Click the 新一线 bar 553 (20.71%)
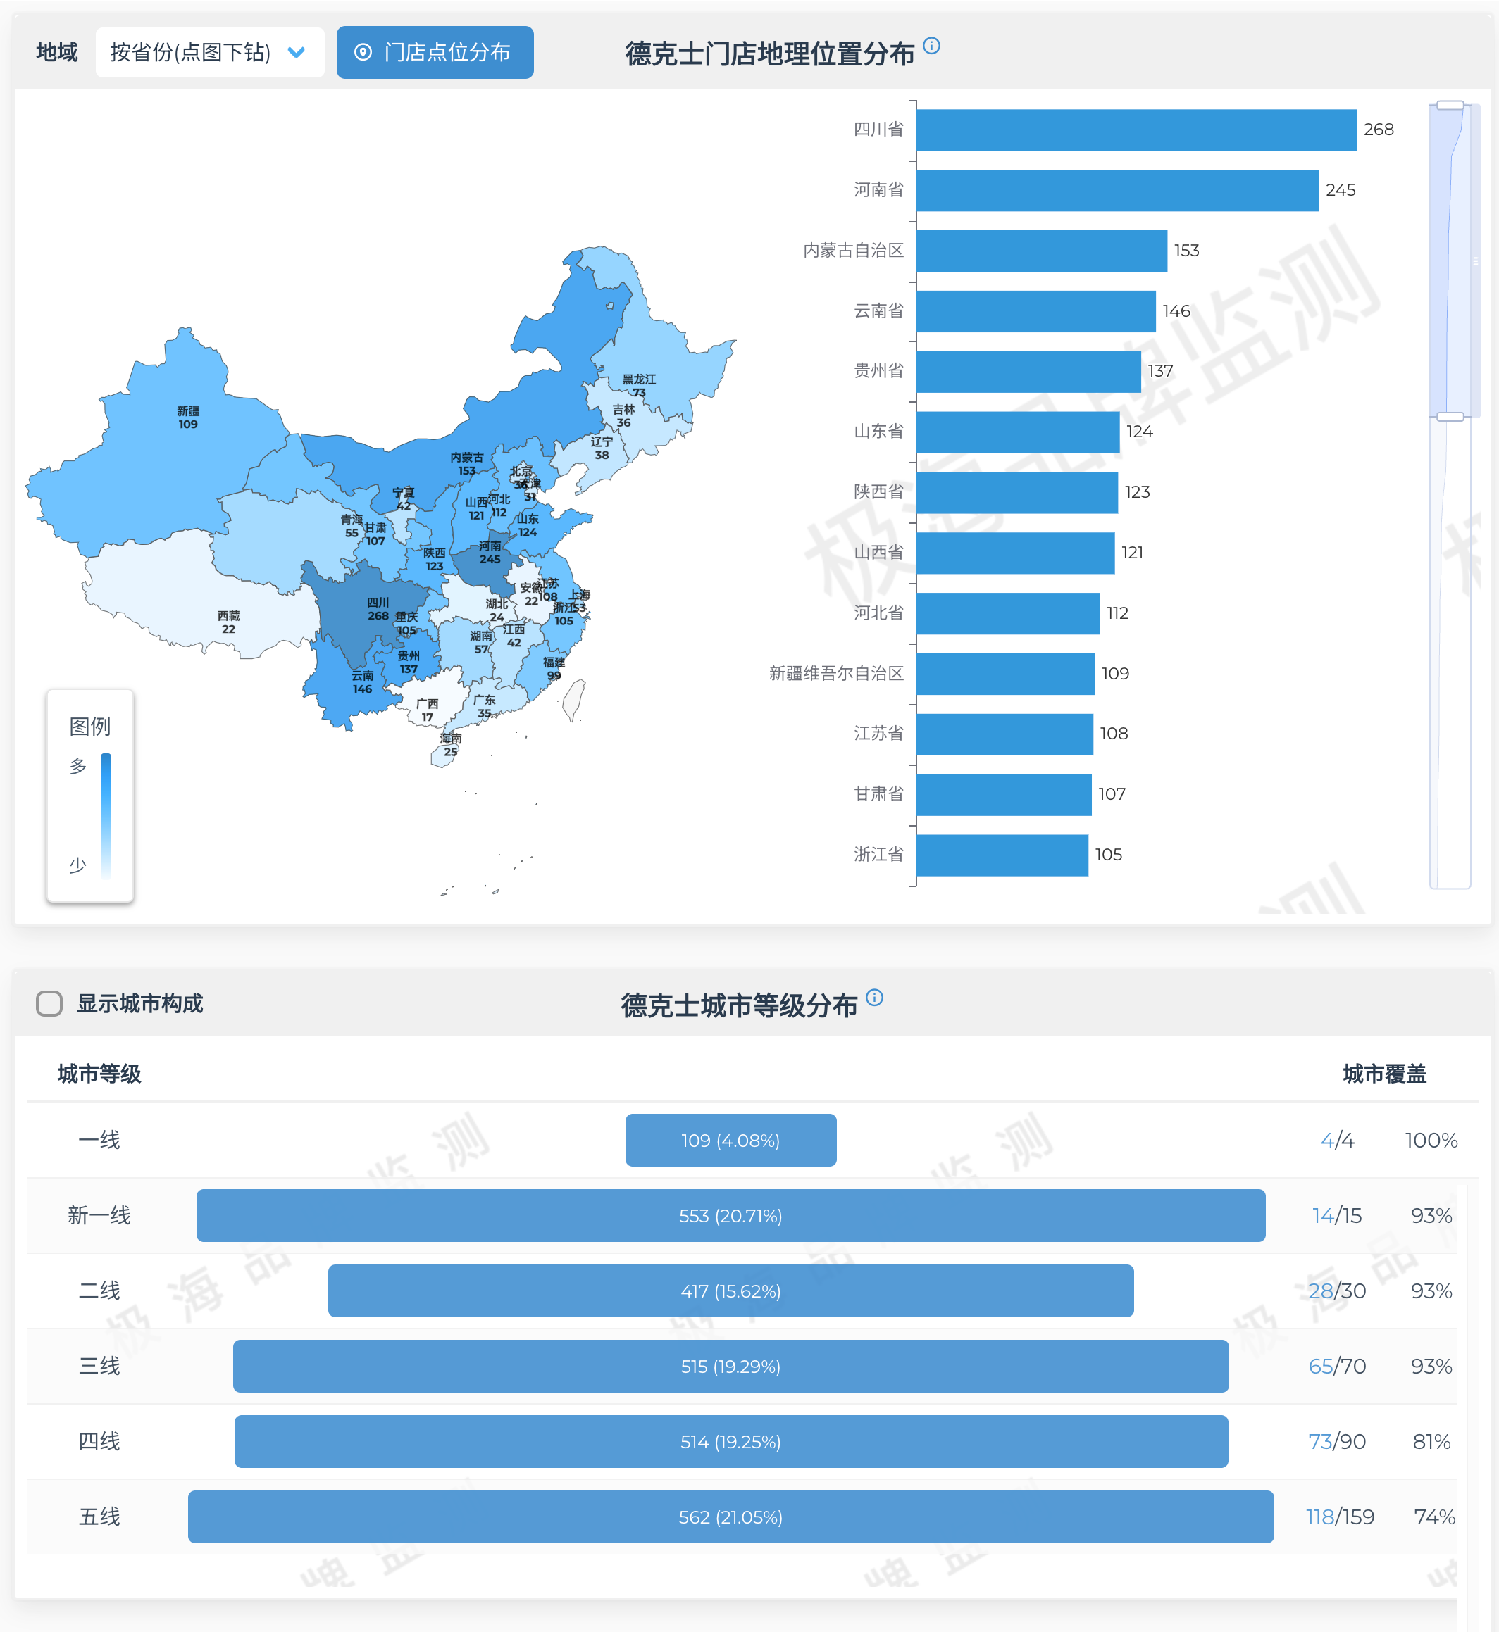 [x=730, y=1215]
